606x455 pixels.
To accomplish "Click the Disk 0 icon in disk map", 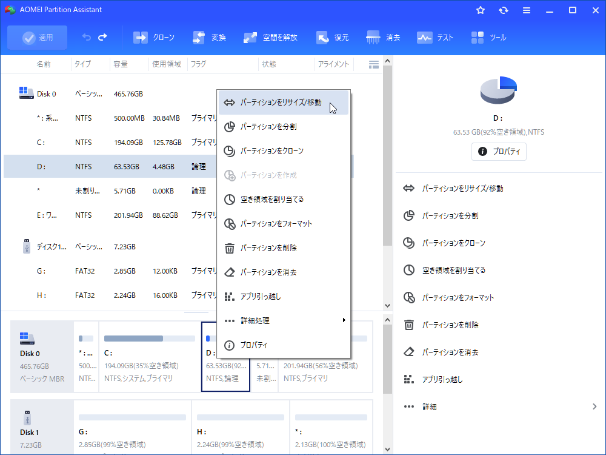I will [x=27, y=338].
